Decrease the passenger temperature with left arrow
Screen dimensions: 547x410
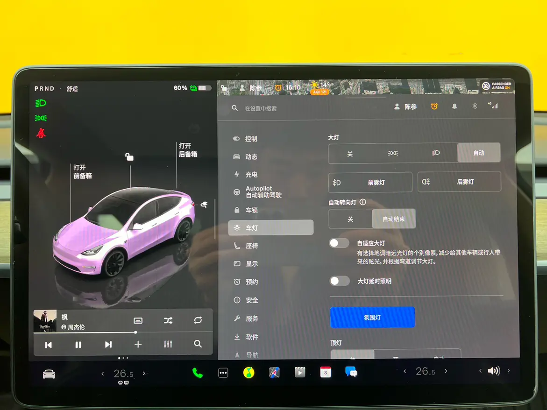[x=405, y=371]
